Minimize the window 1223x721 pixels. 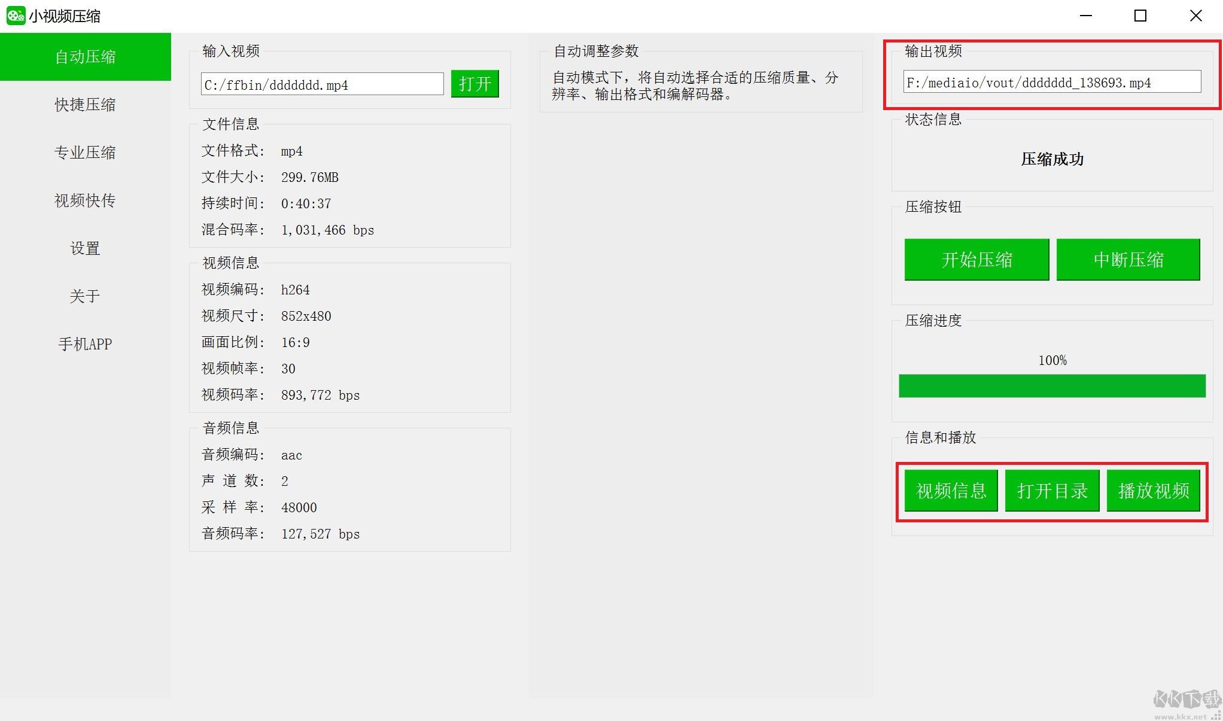pyautogui.click(x=1086, y=16)
